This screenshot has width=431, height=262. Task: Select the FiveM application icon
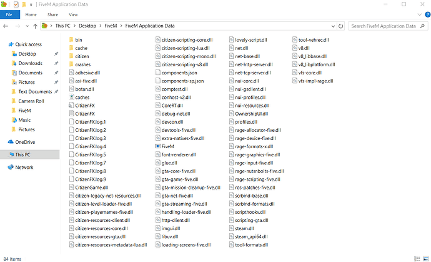[x=158, y=146]
